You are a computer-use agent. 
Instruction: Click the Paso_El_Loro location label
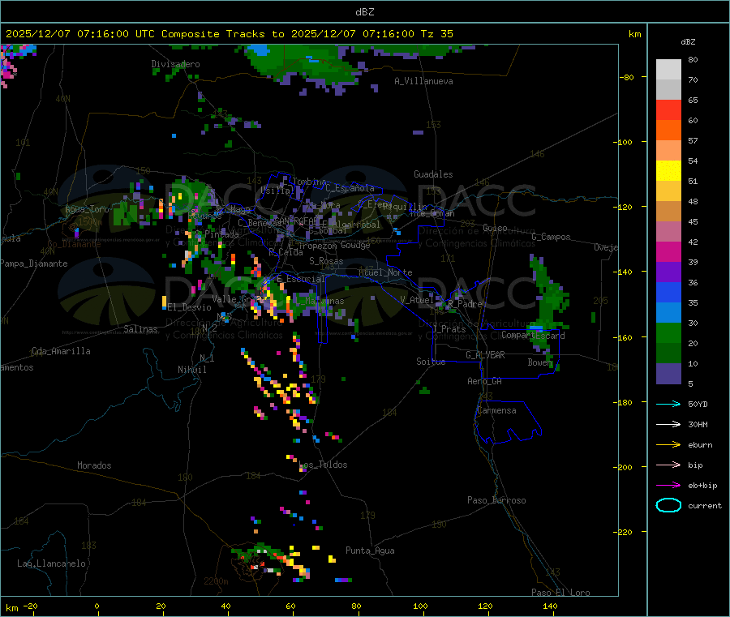561,593
